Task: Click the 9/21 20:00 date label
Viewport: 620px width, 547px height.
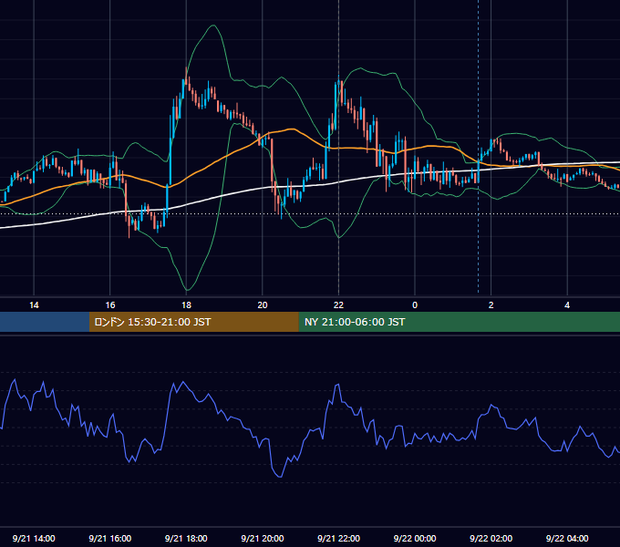Action: (263, 538)
